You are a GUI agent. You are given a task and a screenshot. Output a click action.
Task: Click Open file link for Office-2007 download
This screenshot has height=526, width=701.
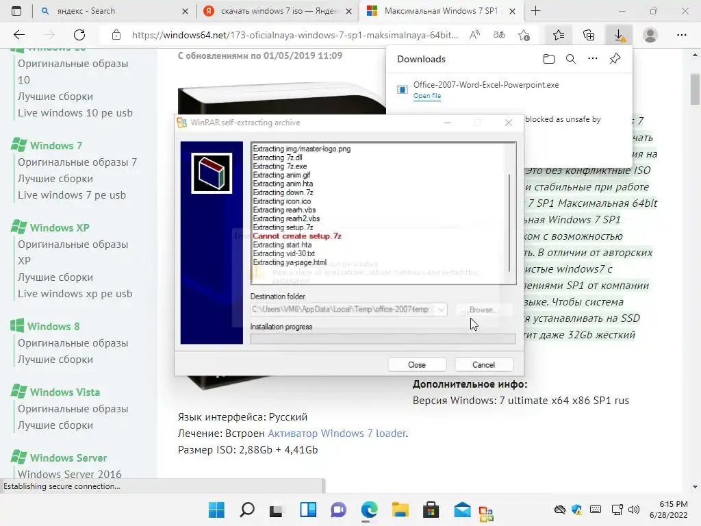[x=427, y=96]
